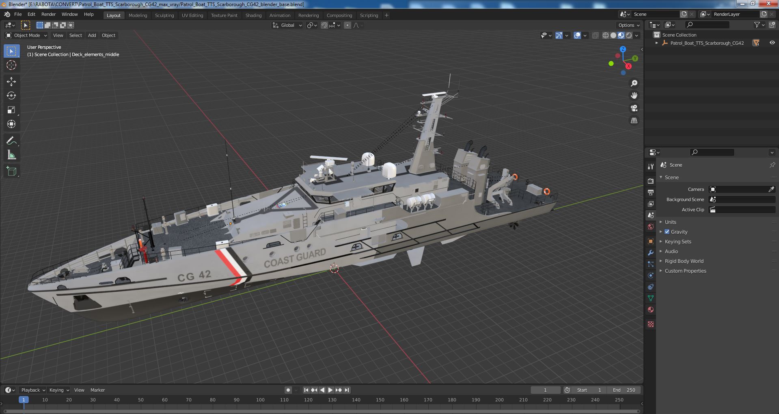Switch to Wireframe viewport shading
The height and width of the screenshot is (414, 779).
(x=606, y=35)
